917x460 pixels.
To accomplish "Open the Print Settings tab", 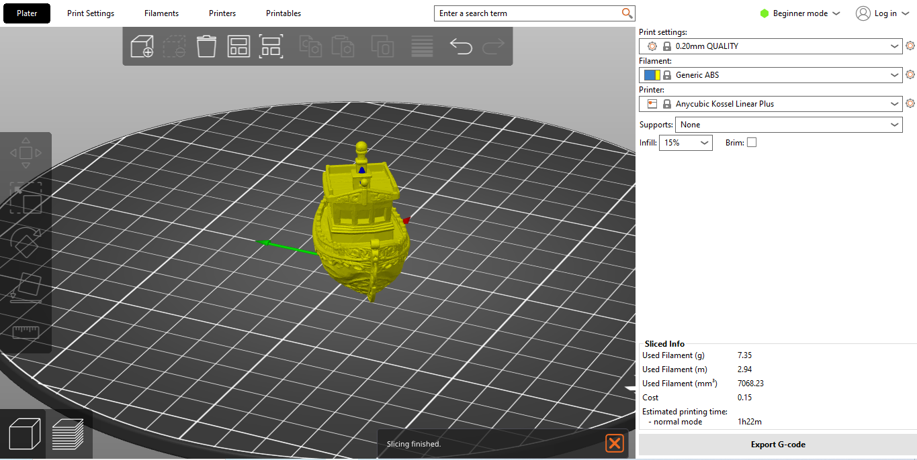I will pyautogui.click(x=91, y=13).
